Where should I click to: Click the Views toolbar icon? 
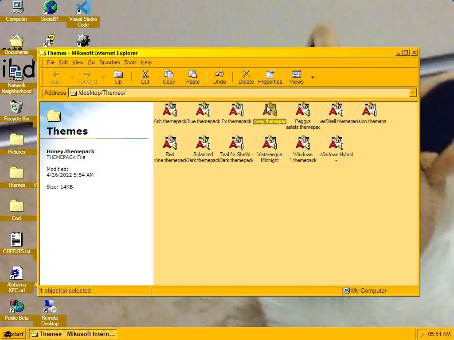(x=297, y=77)
